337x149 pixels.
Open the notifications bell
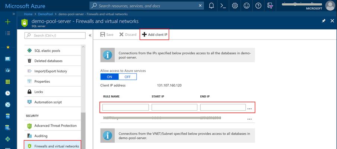pos(211,6)
